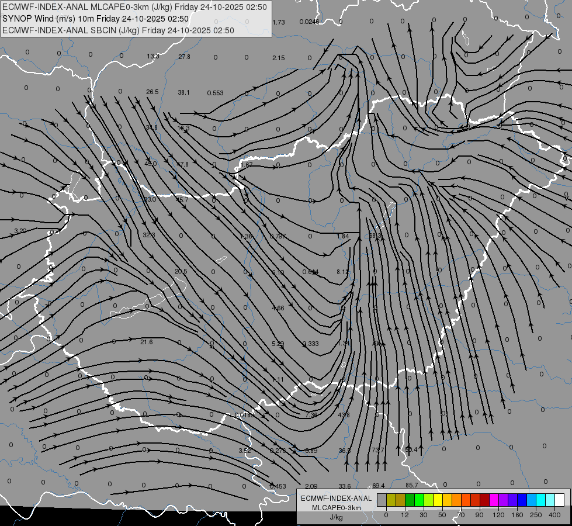Click the SBCIN title line

click(x=118, y=30)
